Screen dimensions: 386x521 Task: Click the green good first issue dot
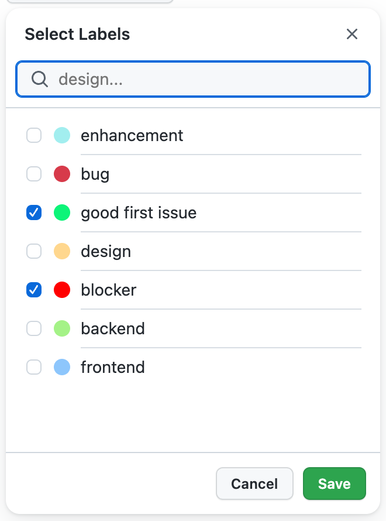click(62, 213)
